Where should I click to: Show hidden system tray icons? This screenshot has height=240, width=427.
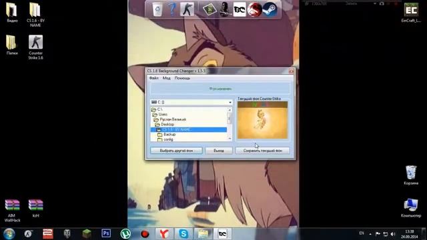coord(370,234)
